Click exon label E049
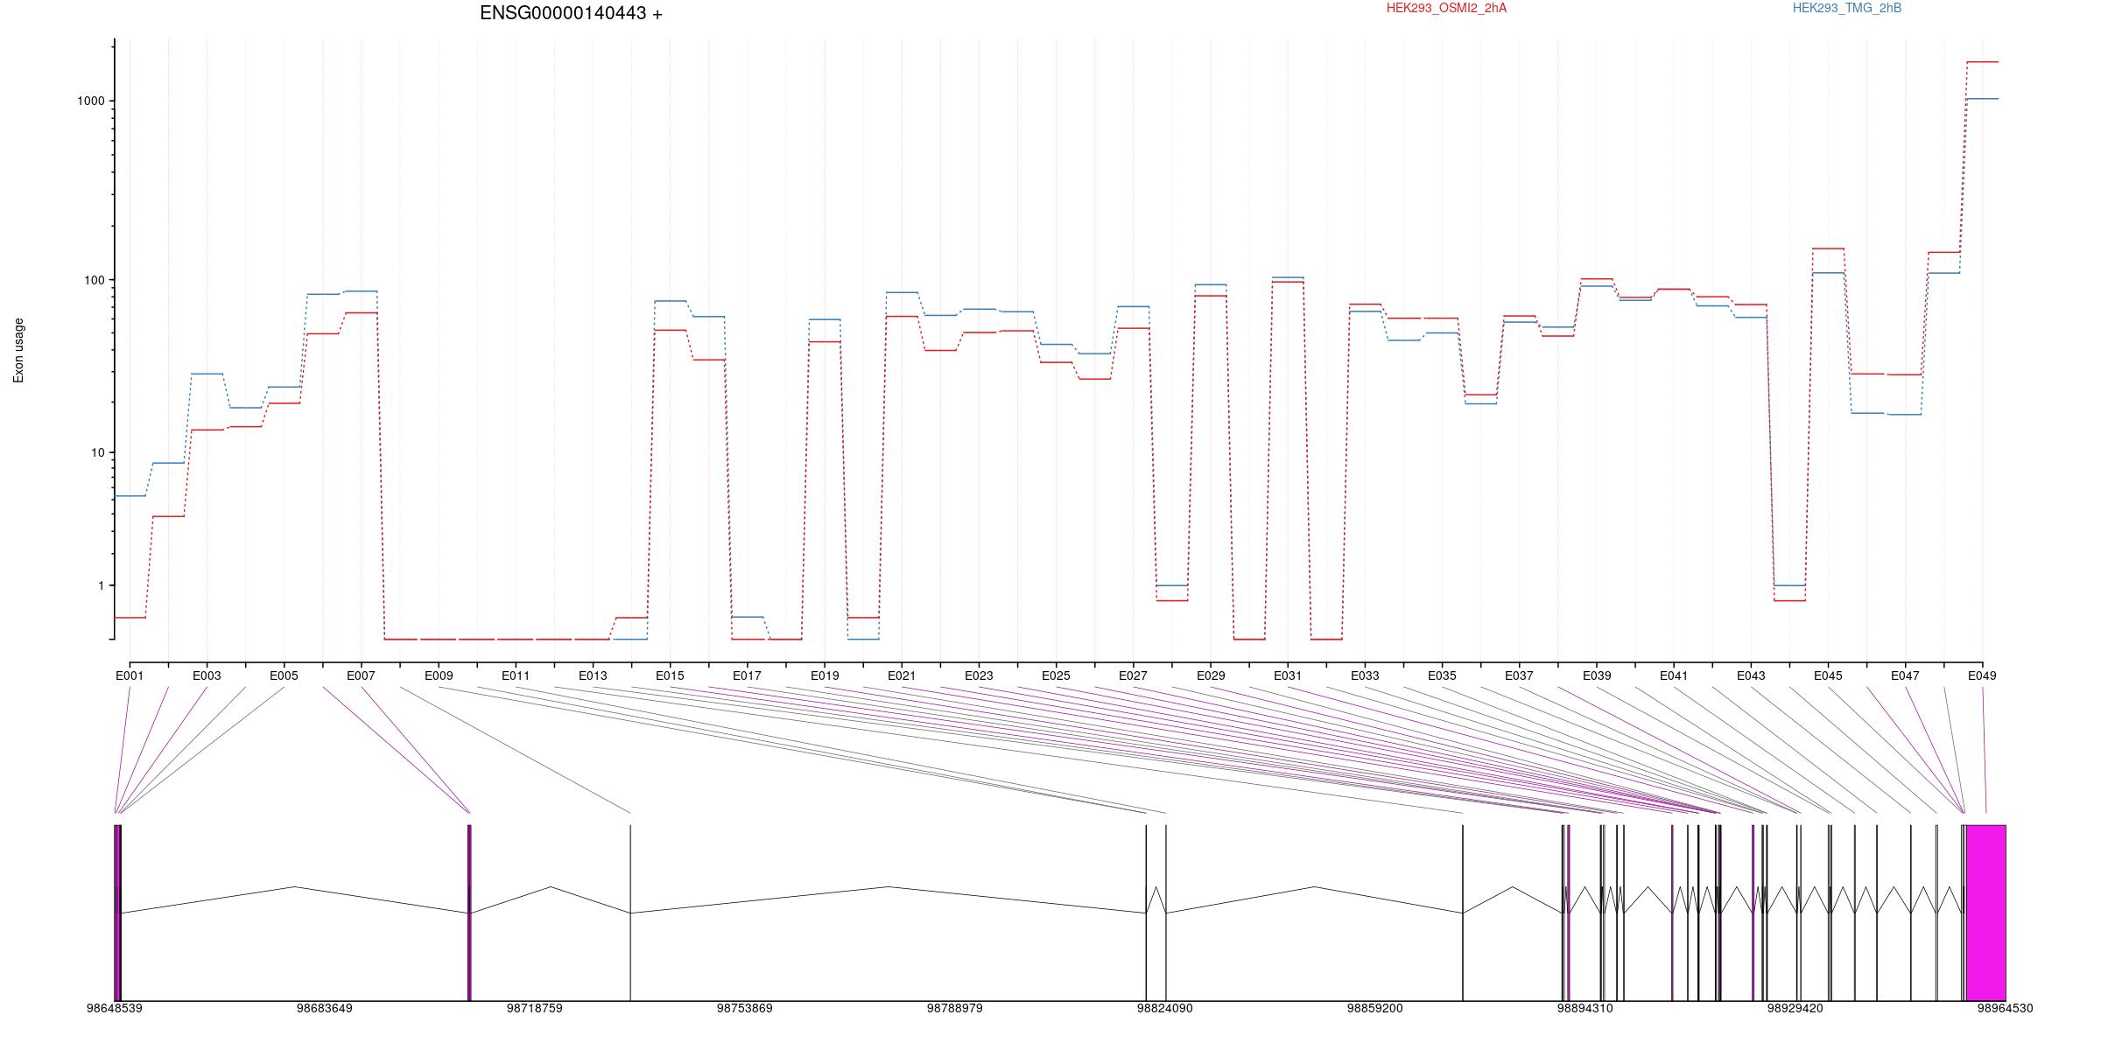 pyautogui.click(x=1982, y=675)
